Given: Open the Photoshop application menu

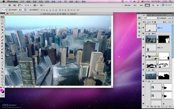Looking at the screenshot, I should click(x=12, y=1).
